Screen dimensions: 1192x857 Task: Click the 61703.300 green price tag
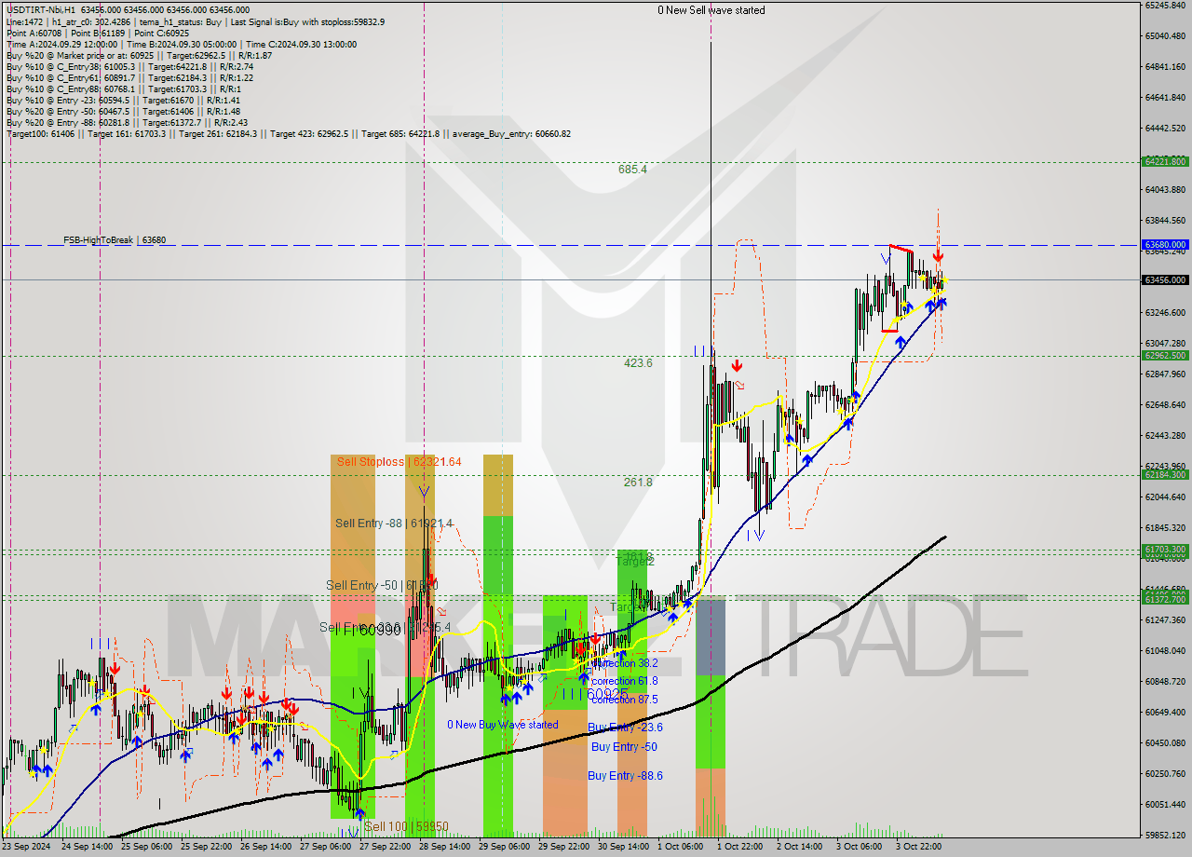coord(1165,550)
